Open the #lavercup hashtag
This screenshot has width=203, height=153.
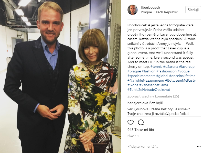tap(187, 67)
